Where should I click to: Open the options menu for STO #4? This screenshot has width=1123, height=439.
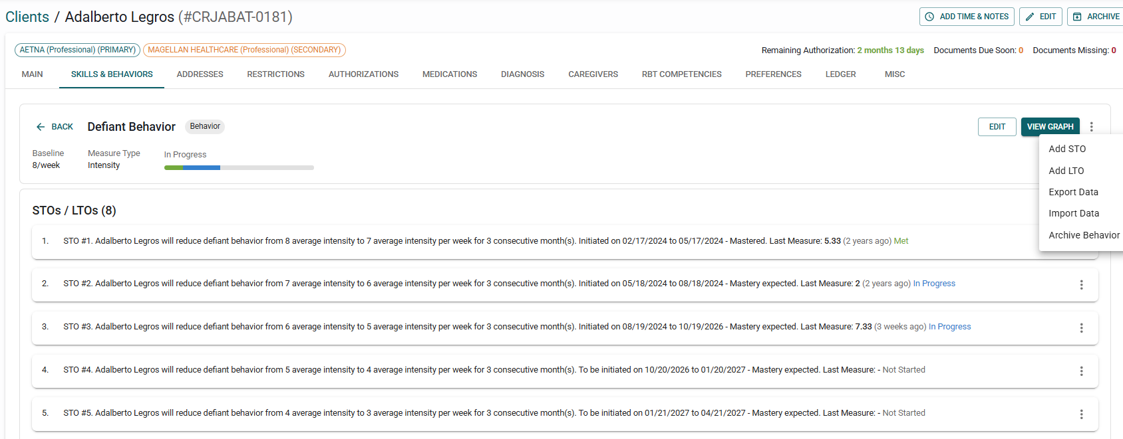tap(1081, 371)
